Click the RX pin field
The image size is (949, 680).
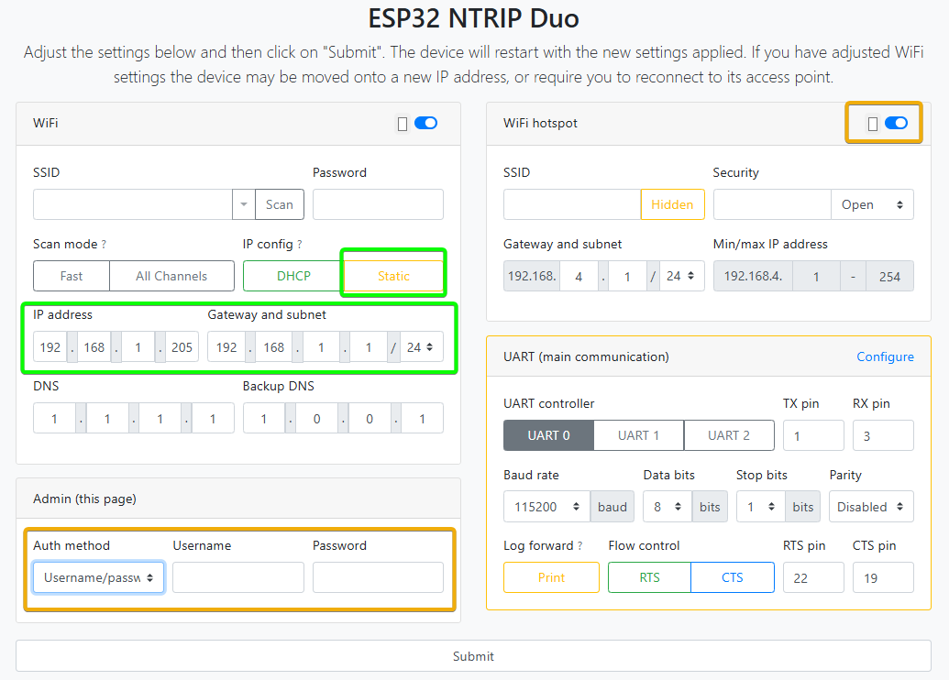point(883,435)
